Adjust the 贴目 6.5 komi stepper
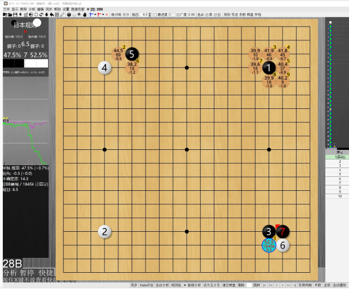 pyautogui.click(x=150, y=14)
